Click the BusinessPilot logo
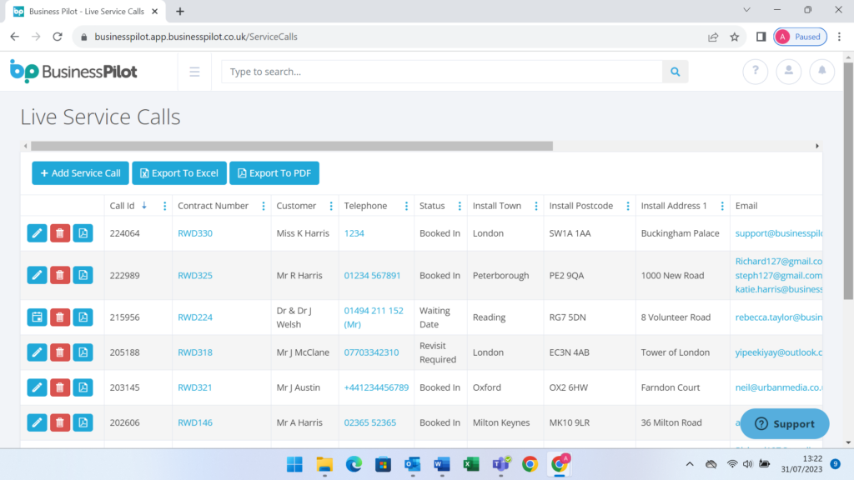This screenshot has width=854, height=480. [73, 72]
